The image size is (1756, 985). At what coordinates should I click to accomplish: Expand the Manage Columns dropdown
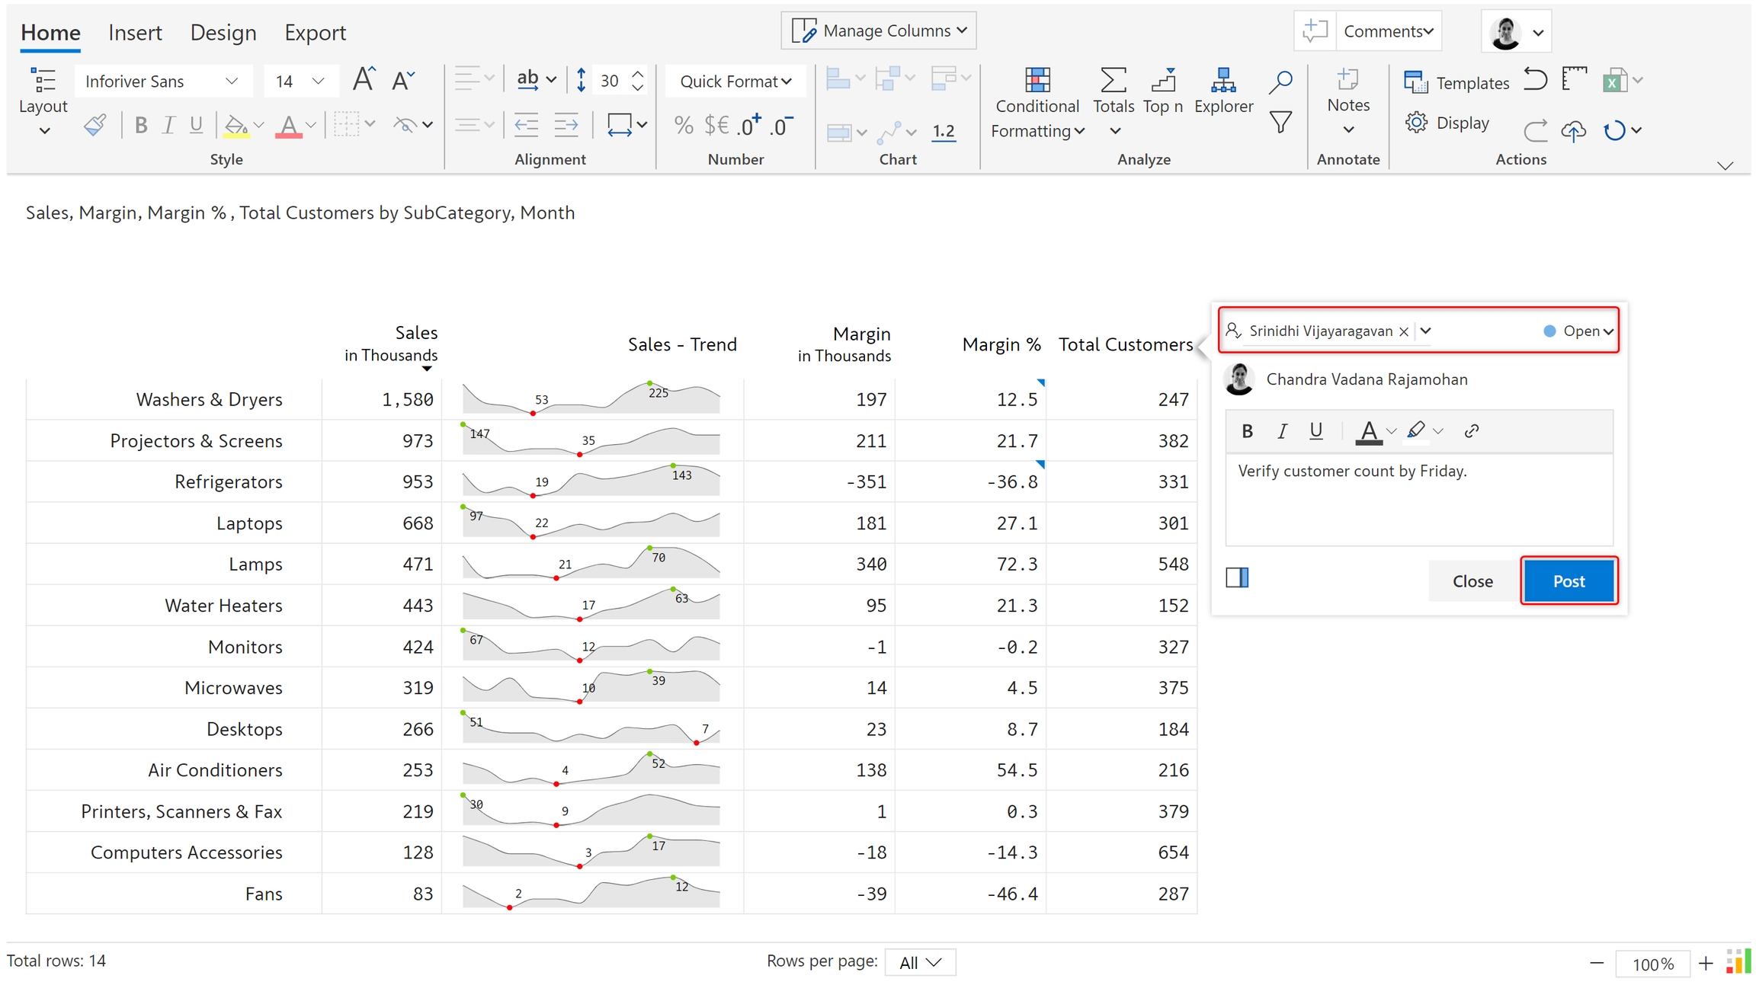click(879, 30)
